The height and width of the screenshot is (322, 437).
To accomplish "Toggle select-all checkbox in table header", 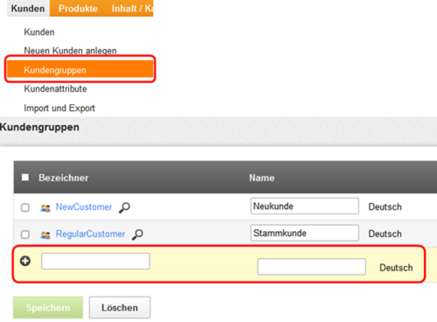I will point(25,178).
